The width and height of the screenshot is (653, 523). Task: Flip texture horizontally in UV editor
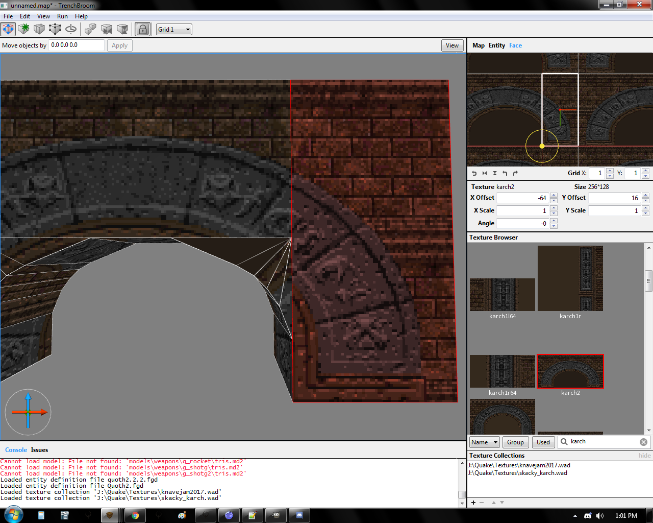(x=484, y=173)
